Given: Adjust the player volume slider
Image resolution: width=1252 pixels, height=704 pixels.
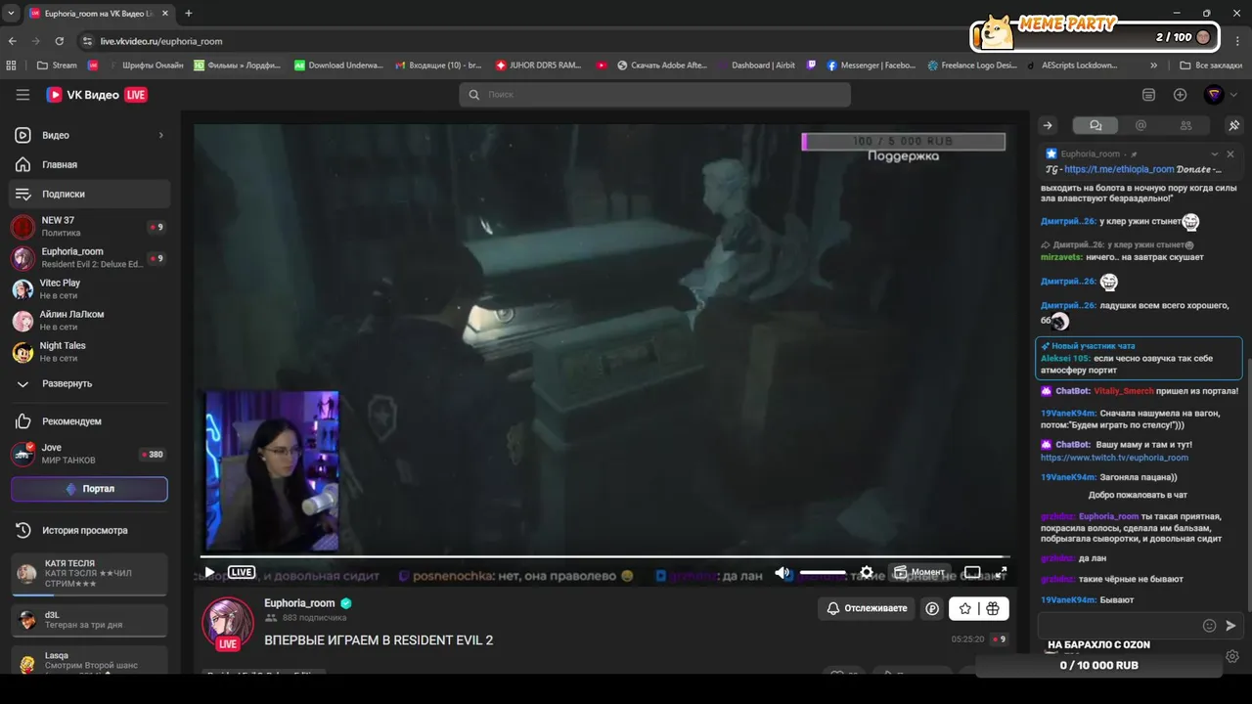Looking at the screenshot, I should click(x=823, y=572).
